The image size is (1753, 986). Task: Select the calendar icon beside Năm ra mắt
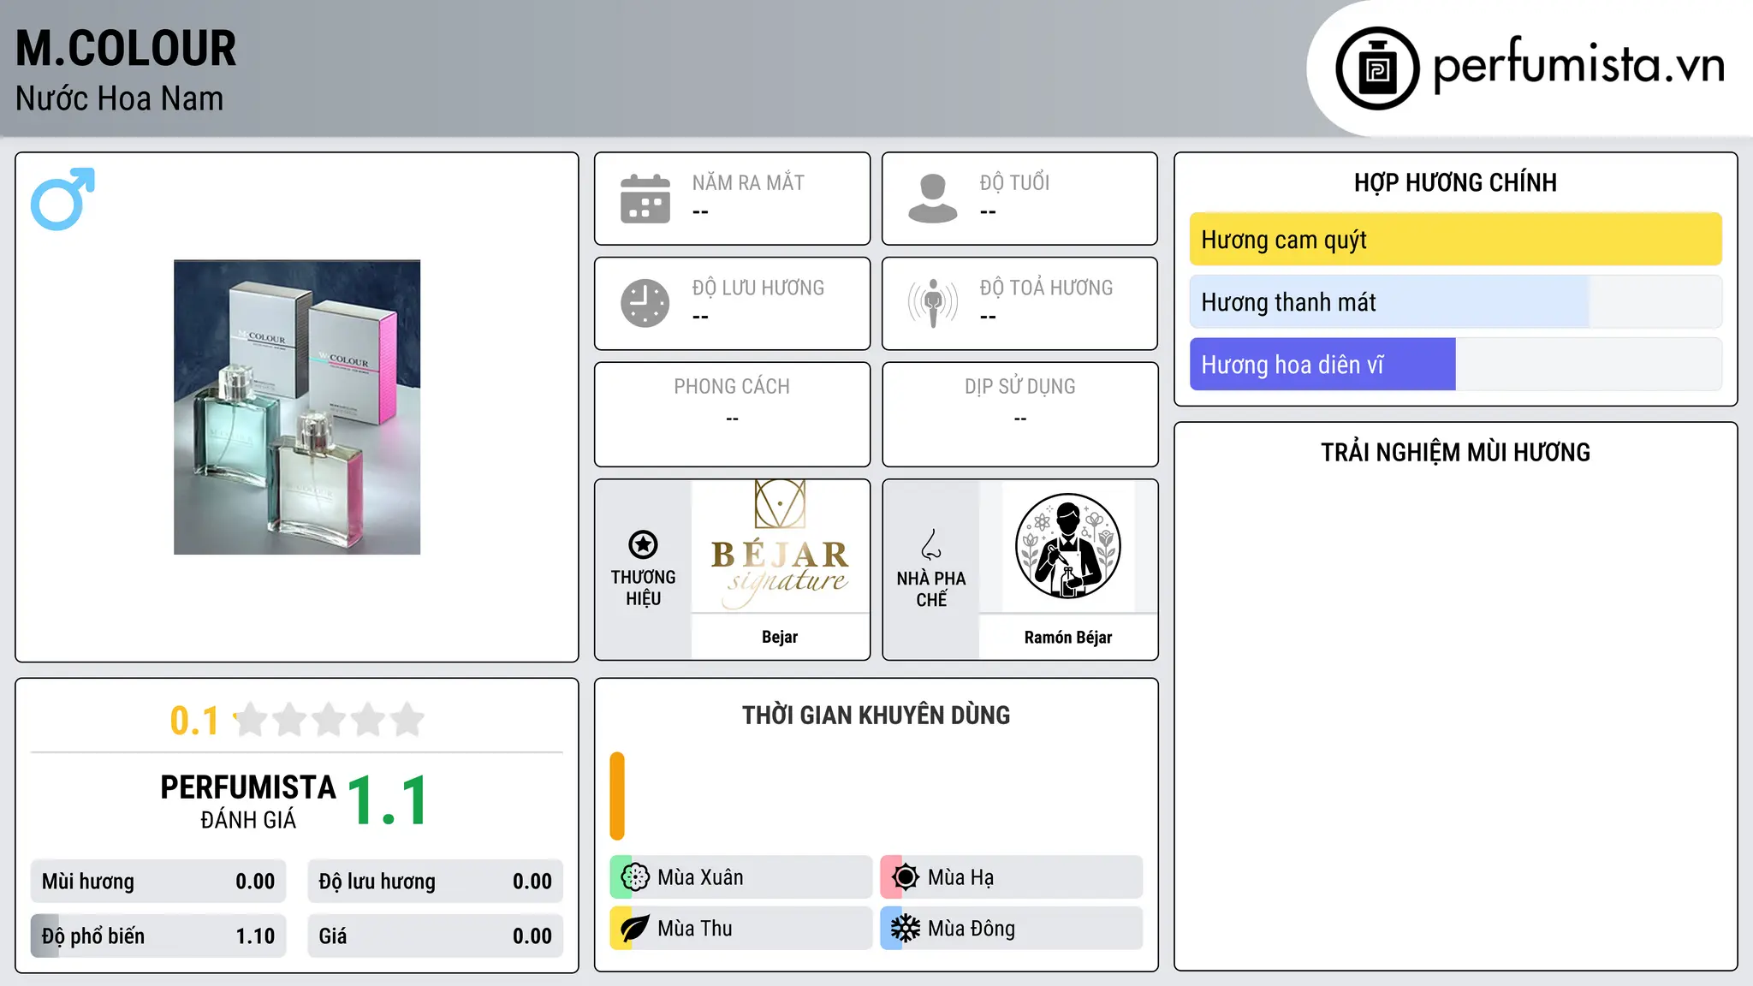[645, 199]
